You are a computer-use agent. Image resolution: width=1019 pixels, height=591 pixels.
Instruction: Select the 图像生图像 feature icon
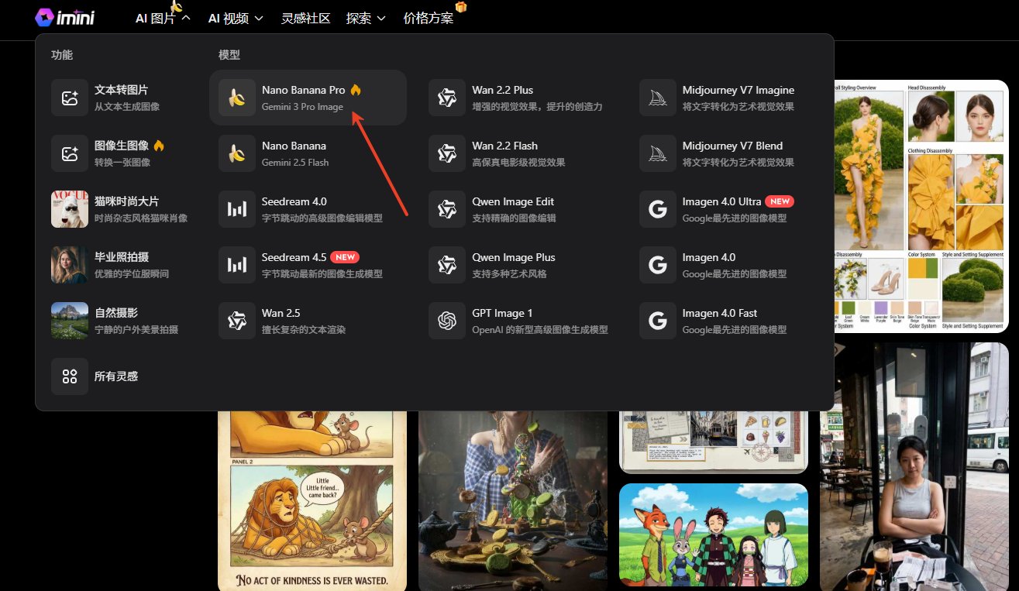pos(70,153)
